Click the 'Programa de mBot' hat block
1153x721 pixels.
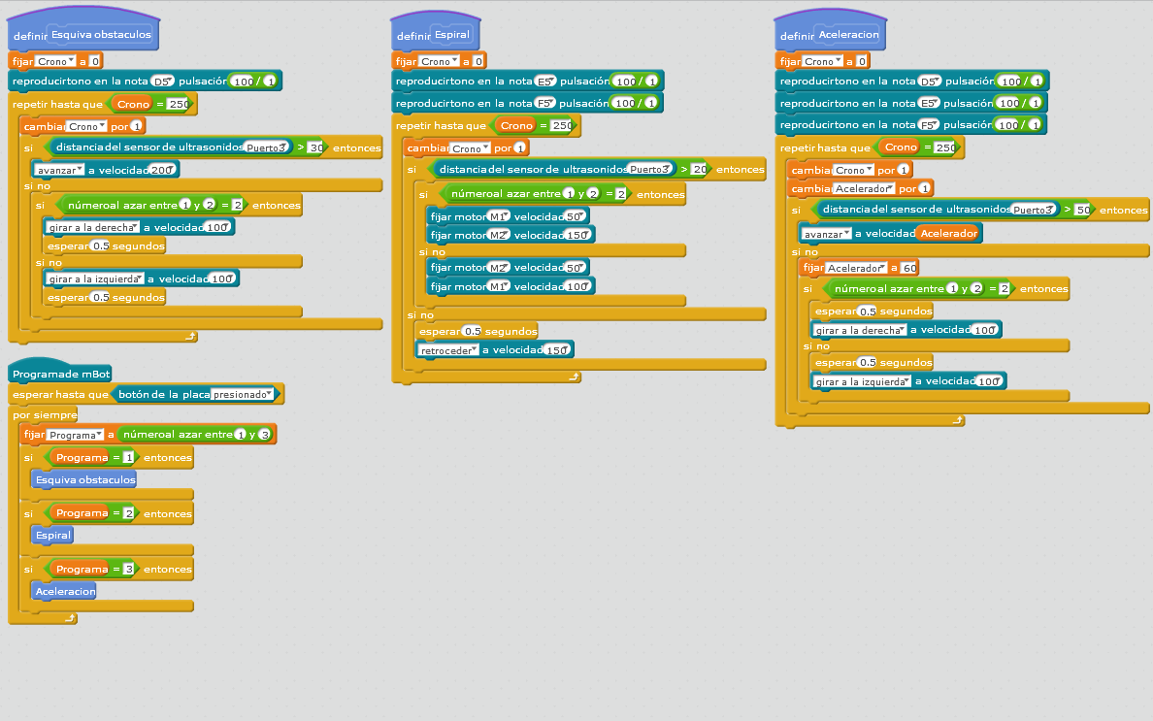(60, 373)
